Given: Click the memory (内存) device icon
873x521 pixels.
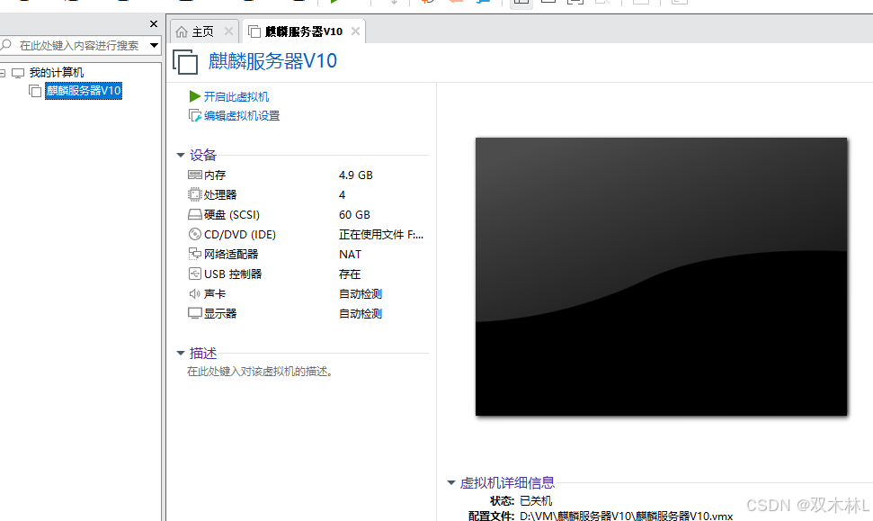Looking at the screenshot, I should [x=195, y=175].
